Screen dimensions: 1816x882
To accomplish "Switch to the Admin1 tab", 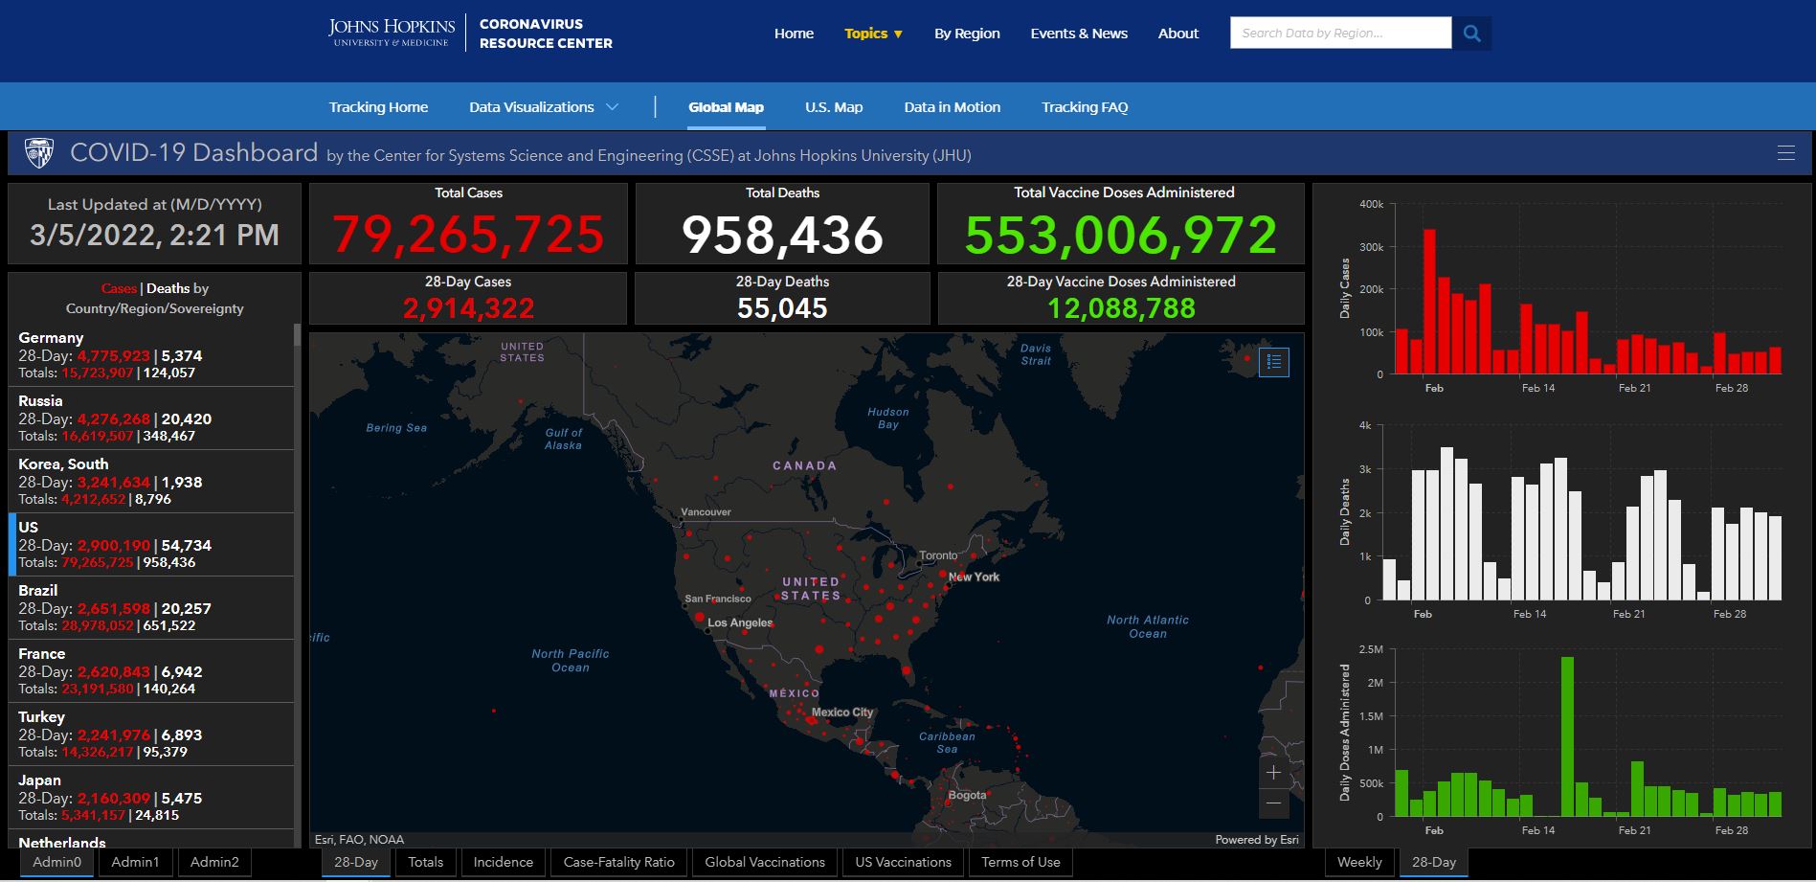I will click(135, 862).
